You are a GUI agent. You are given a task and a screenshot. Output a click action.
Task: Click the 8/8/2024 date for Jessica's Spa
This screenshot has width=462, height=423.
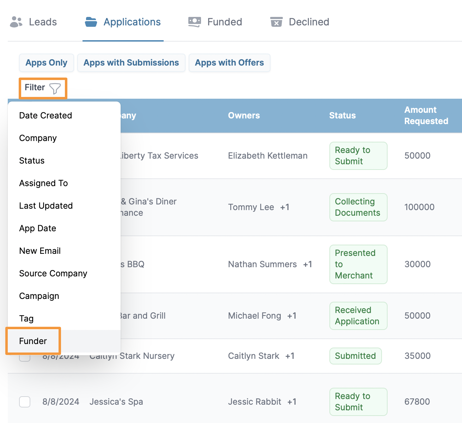(61, 402)
